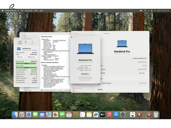
Task: Open the Súgó menu
Action: tap(41, 11)
